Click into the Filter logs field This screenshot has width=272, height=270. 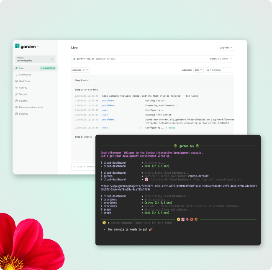tap(221, 70)
